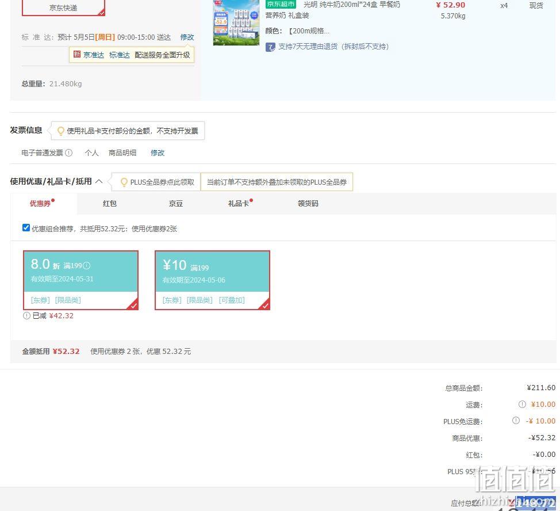Click the info icon beside 电子普通发票
Screen dimensions: 560x511
click(x=69, y=153)
